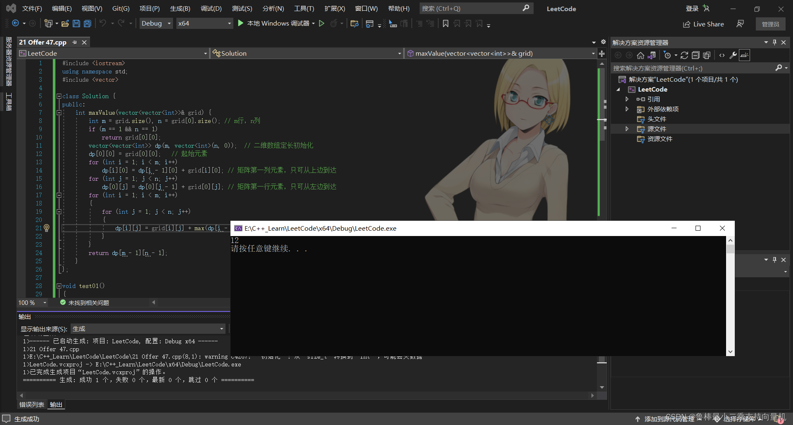The height and width of the screenshot is (425, 793).
Task: Click the View Code angle brackets icon
Action: click(722, 55)
